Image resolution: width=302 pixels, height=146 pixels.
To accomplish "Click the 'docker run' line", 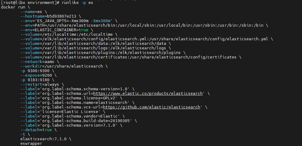I will [15, 7].
